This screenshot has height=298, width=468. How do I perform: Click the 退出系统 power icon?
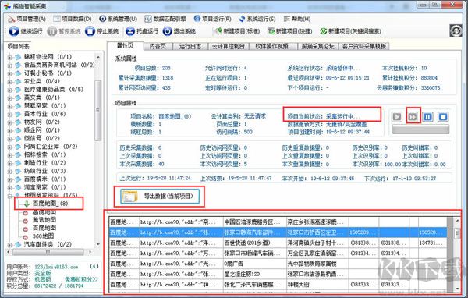167,31
